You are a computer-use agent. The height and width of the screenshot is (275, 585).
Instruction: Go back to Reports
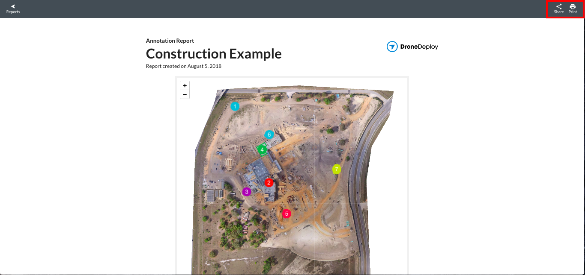click(x=13, y=9)
